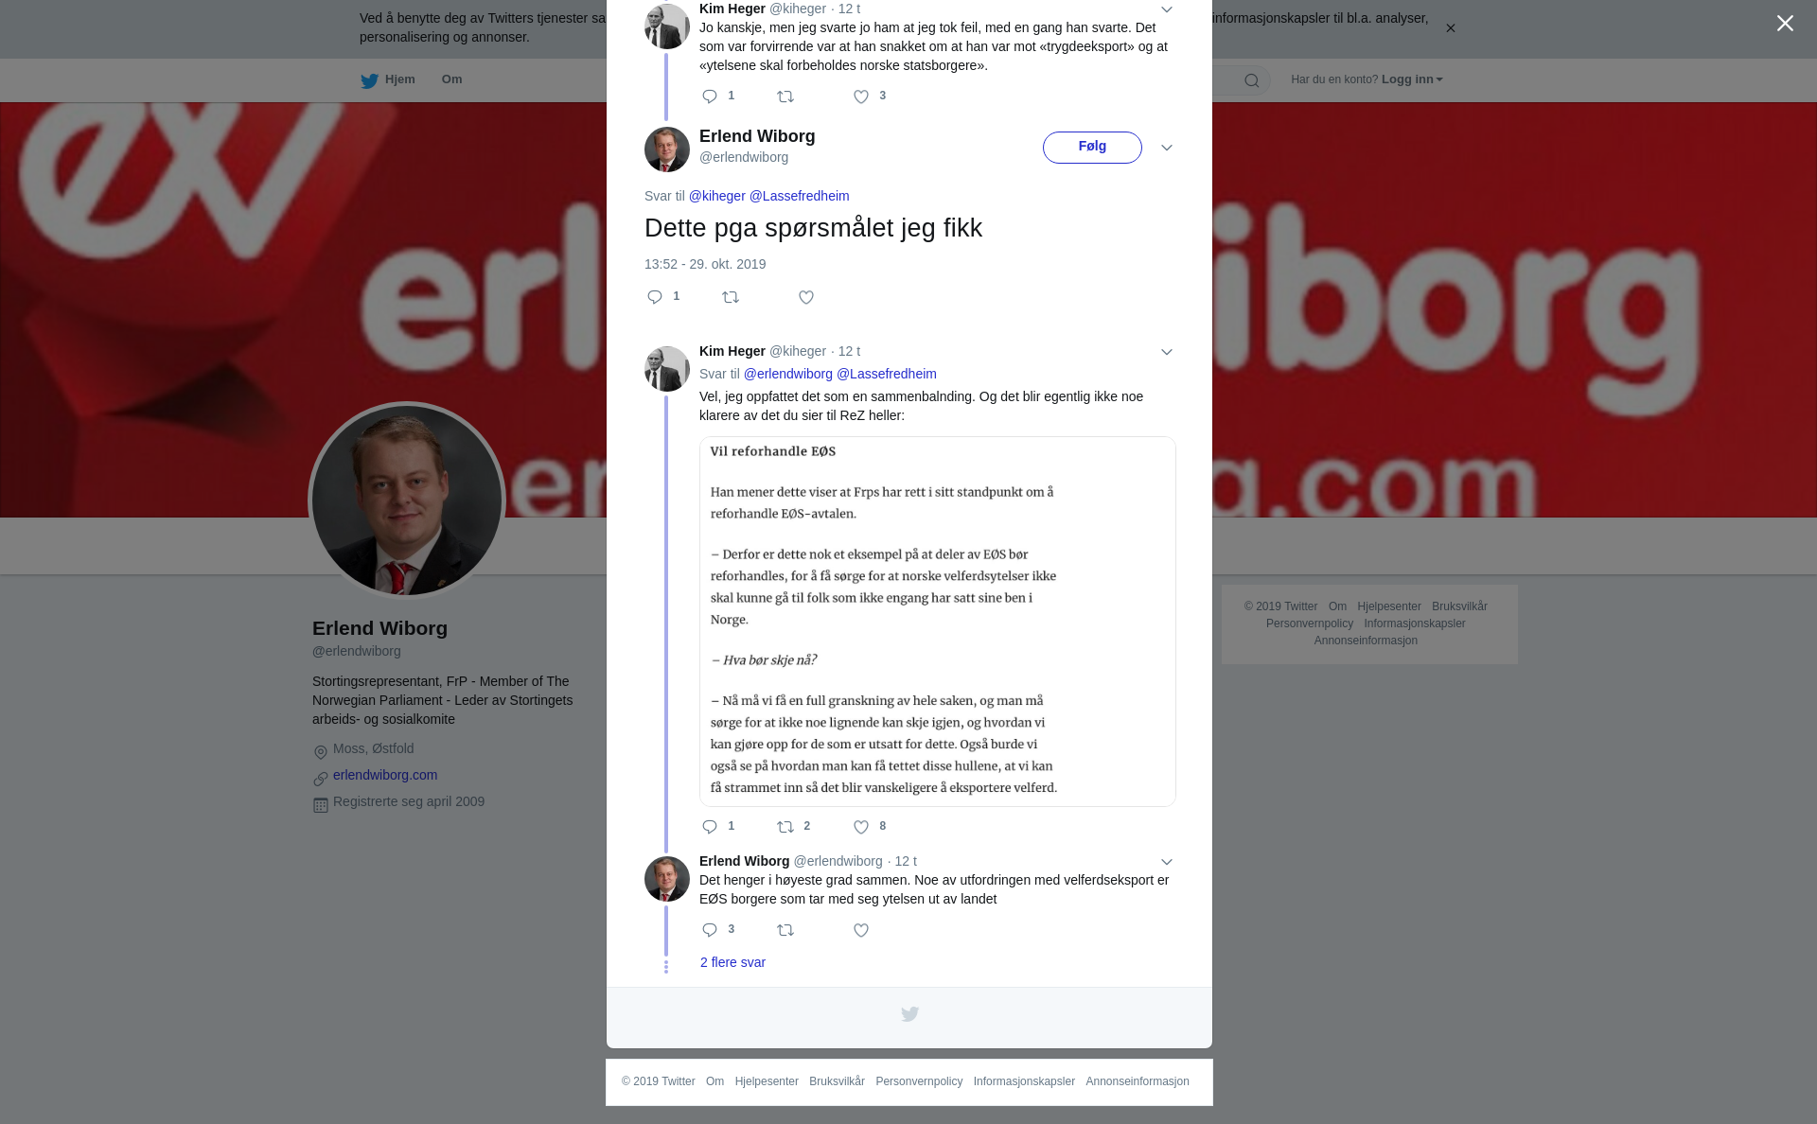Expand options on Kim Heger's 'Vel, jeg oppfattet' tweet
Screen dimensions: 1817x1124
1167,352
